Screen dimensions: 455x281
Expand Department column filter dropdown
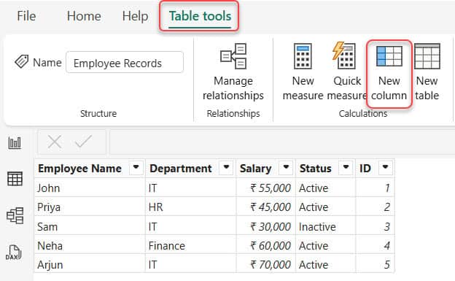coord(226,168)
